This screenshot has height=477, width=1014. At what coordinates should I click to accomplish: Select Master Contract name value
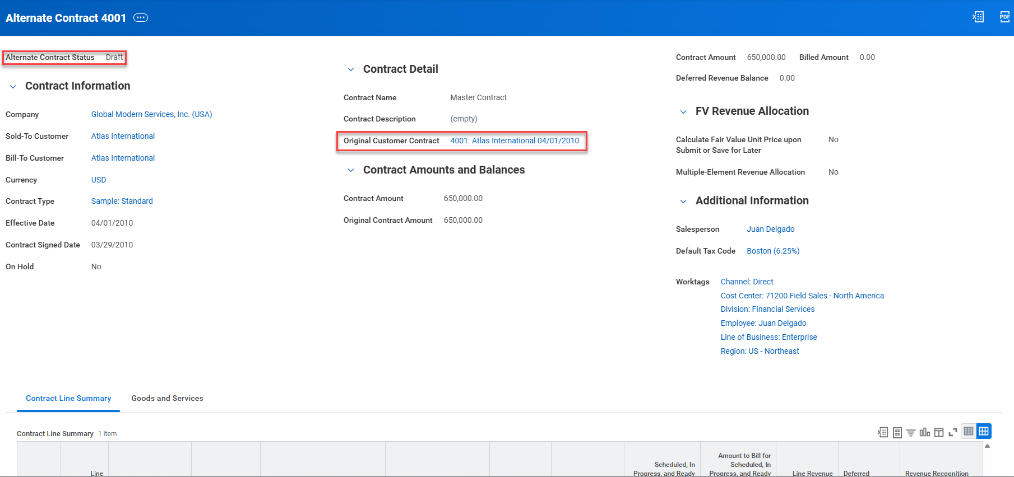click(x=478, y=97)
